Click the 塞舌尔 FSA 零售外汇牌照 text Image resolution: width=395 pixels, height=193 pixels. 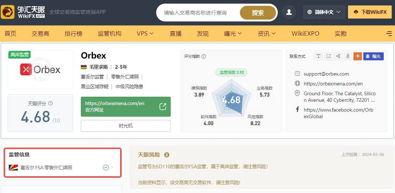(x=46, y=168)
